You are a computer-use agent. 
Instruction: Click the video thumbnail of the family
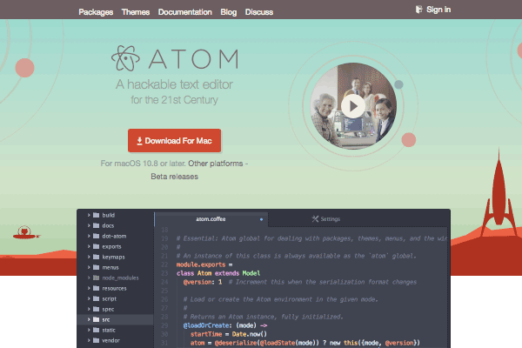coord(353,106)
